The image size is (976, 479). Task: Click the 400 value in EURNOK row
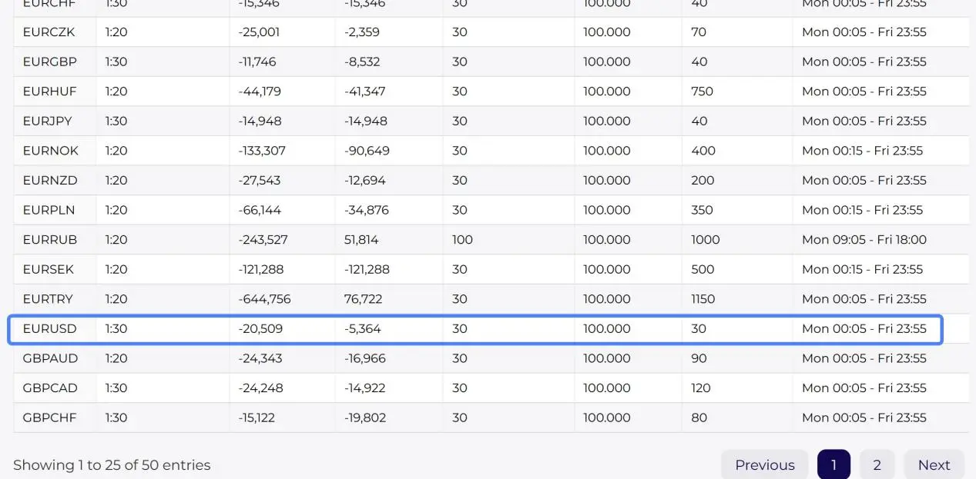click(703, 151)
